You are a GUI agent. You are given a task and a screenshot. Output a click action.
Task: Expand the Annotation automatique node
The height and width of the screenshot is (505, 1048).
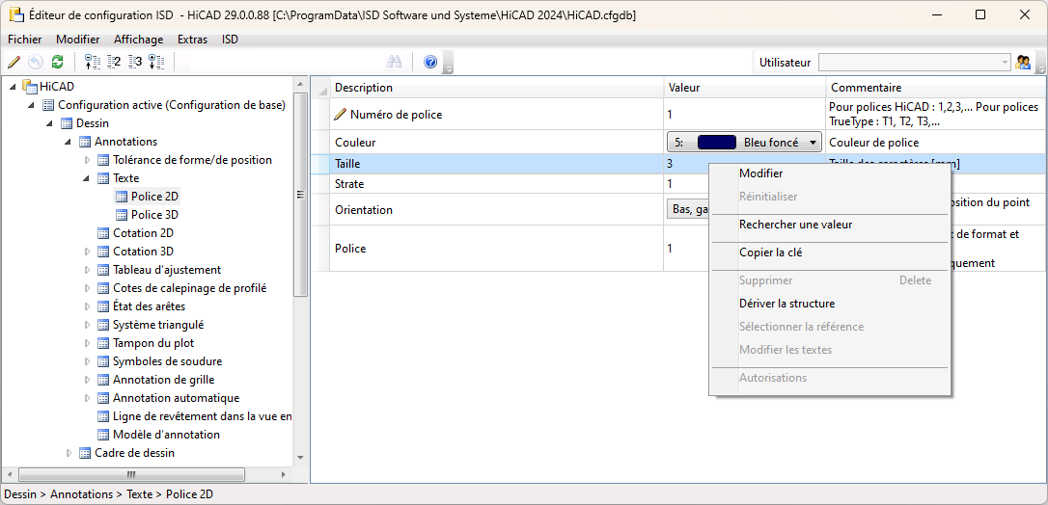(x=86, y=398)
